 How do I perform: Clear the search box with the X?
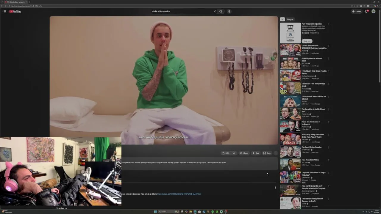coord(215,11)
